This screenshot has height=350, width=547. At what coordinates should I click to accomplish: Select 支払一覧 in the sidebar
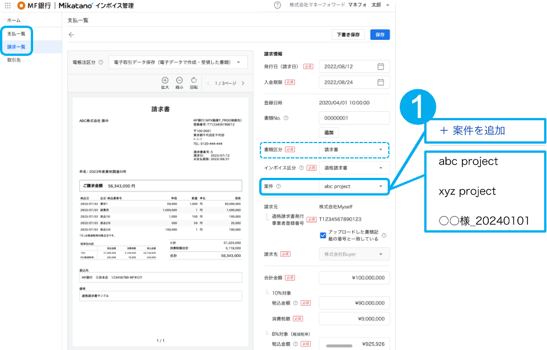(16, 34)
